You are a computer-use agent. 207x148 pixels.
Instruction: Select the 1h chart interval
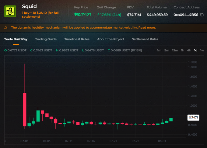point(182,50)
